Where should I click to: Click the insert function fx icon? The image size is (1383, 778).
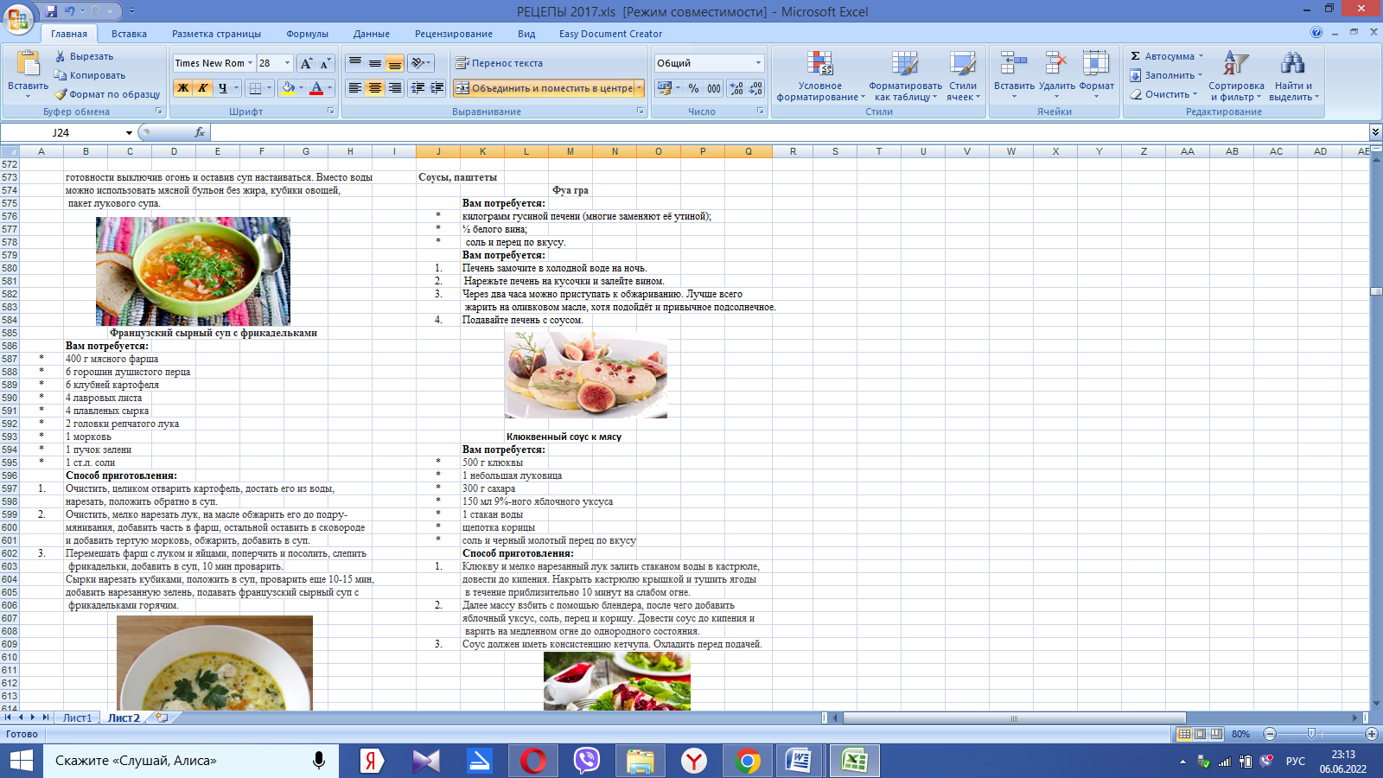click(200, 132)
